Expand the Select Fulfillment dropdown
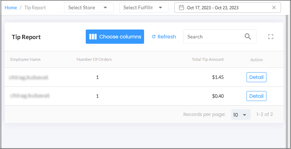This screenshot has height=149, width=291. (x=144, y=7)
